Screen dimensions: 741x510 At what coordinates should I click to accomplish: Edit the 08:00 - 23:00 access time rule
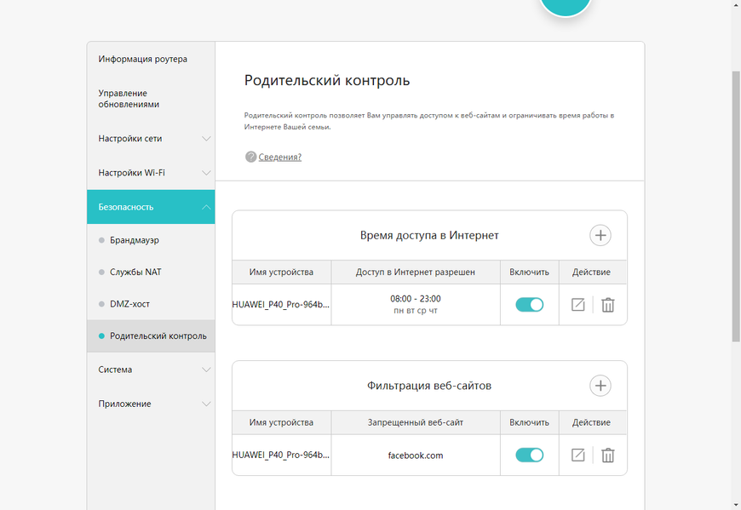[578, 305]
